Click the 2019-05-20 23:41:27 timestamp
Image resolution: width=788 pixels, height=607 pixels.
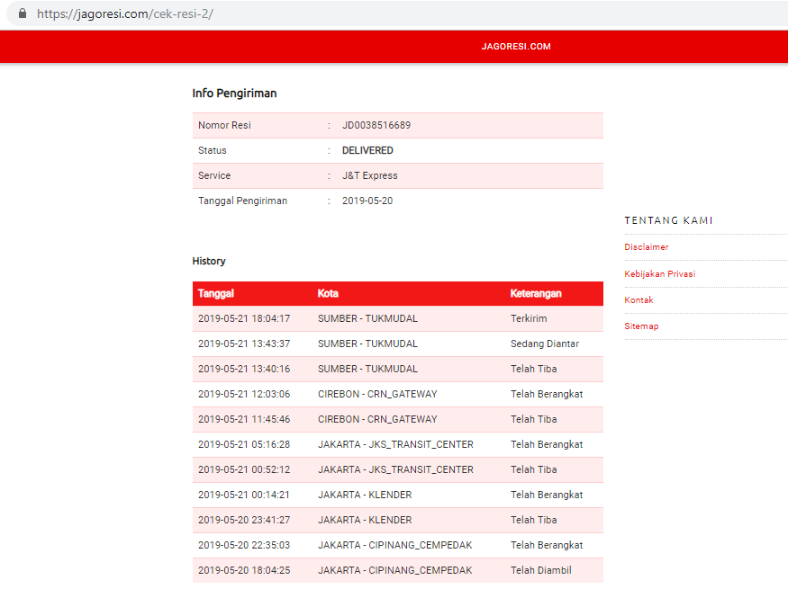[x=244, y=520]
